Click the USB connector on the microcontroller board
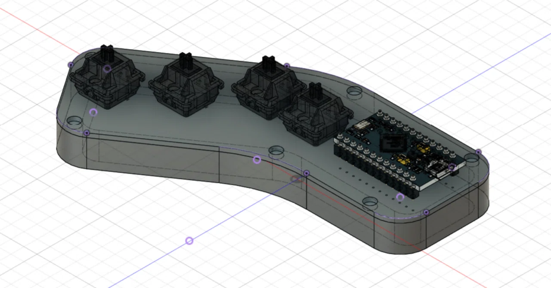 440,169
